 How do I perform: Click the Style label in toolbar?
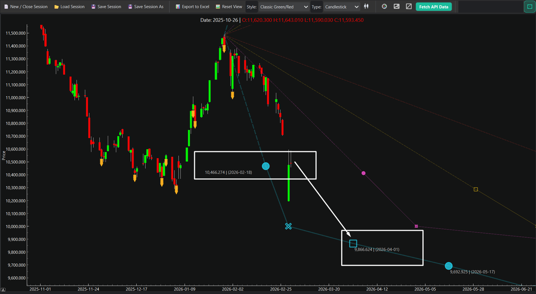[x=251, y=7]
